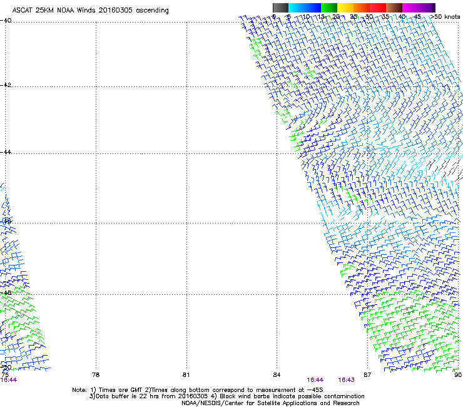
Task: Click the green 15-20 knots color segment
Action: (329, 8)
